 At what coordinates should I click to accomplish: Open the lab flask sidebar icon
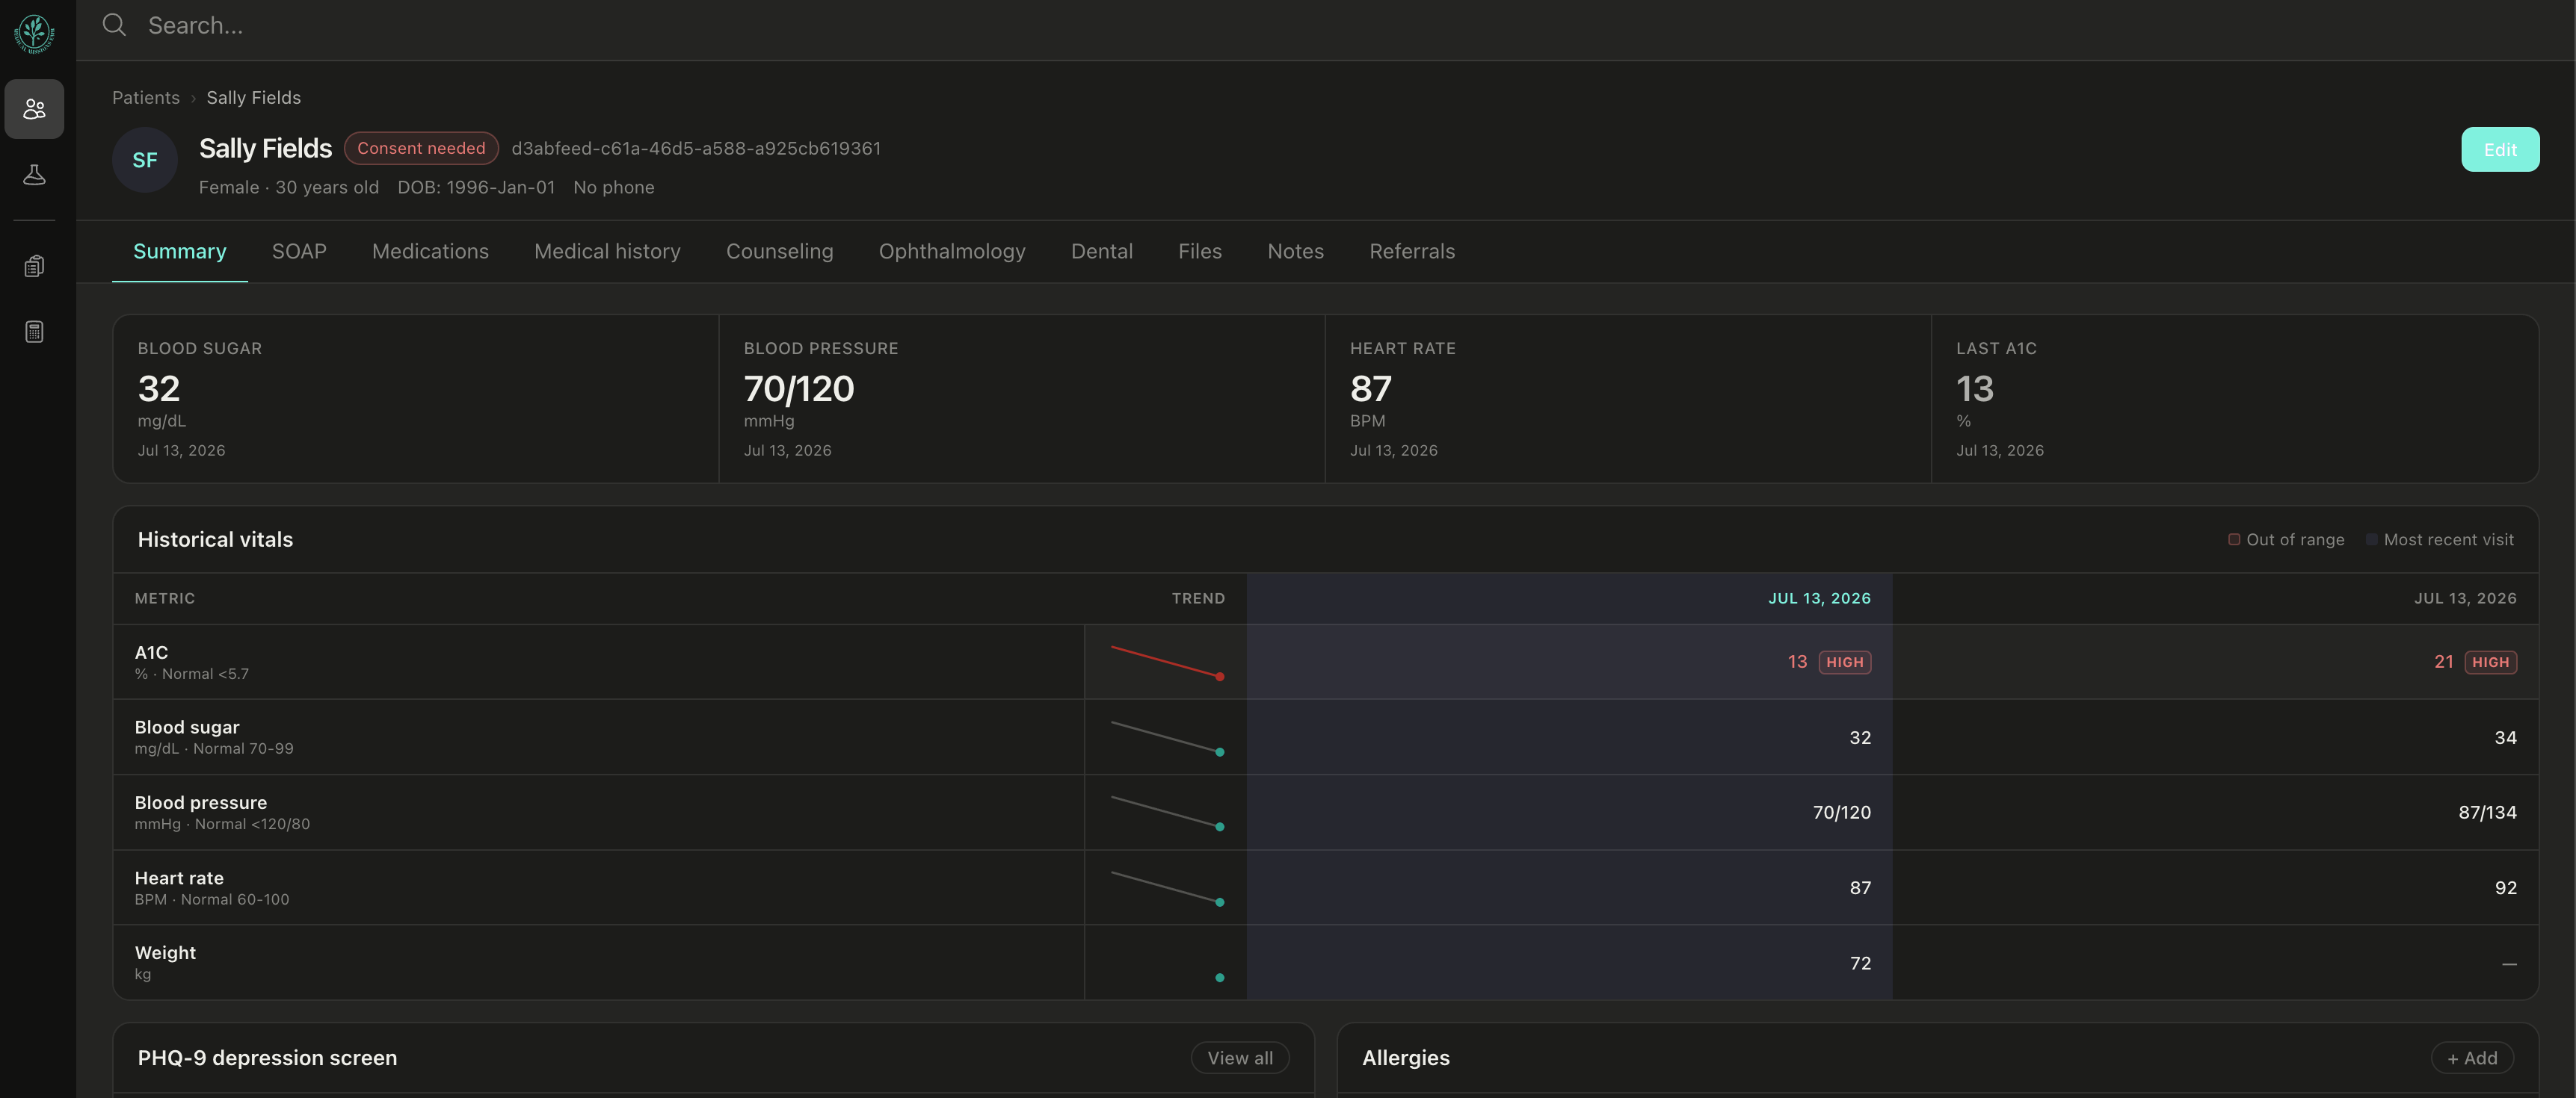(34, 175)
